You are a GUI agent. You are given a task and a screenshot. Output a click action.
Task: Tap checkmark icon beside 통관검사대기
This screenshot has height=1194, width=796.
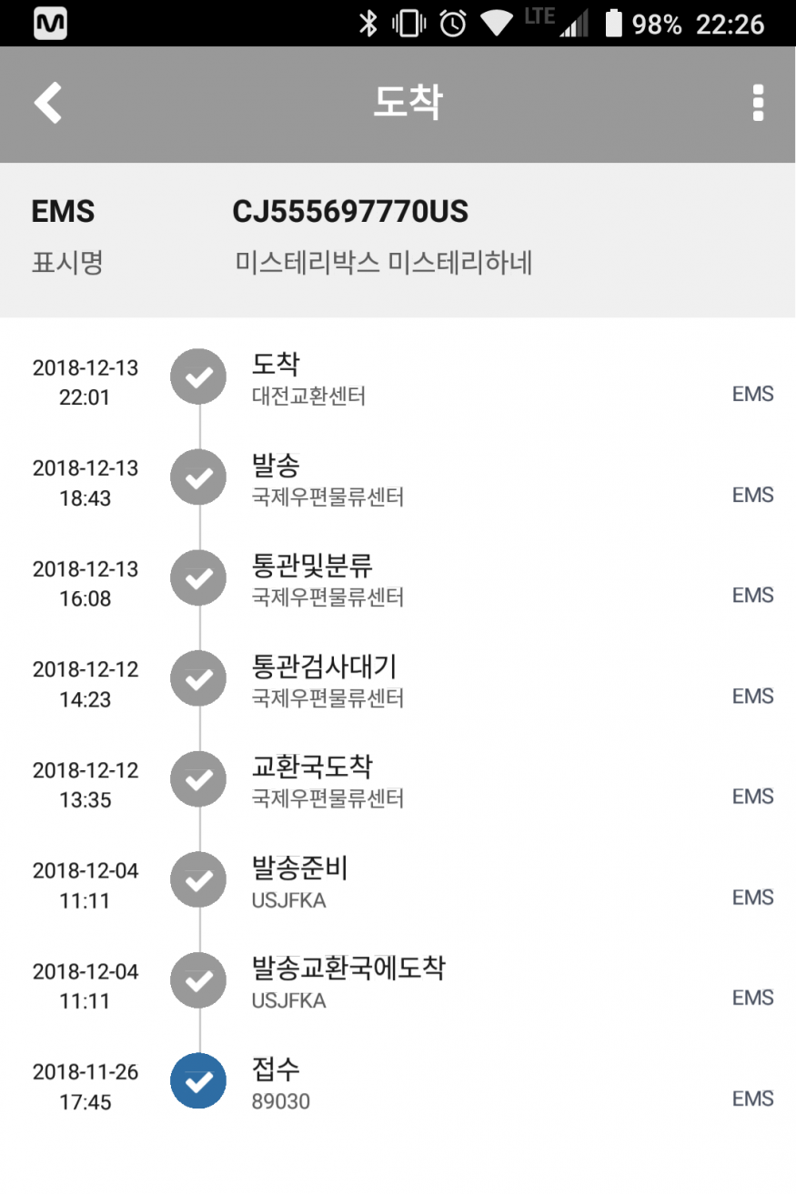pos(198,678)
